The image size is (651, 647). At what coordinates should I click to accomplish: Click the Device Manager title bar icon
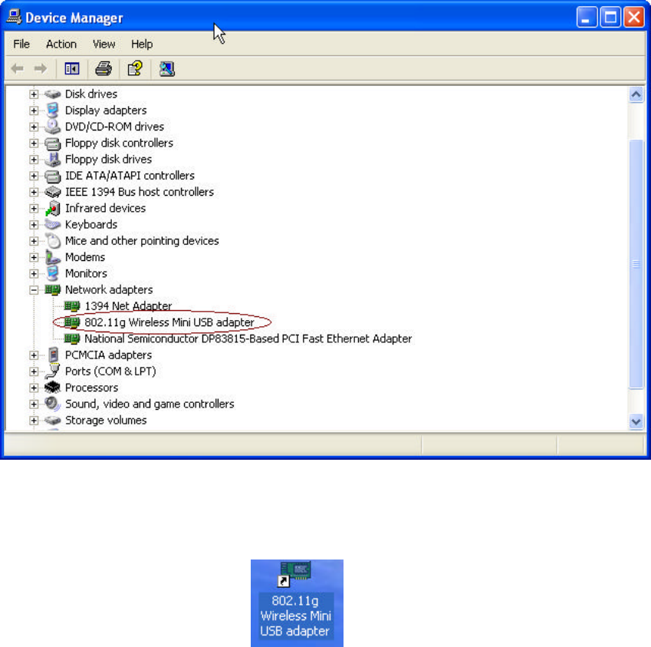tap(14, 17)
